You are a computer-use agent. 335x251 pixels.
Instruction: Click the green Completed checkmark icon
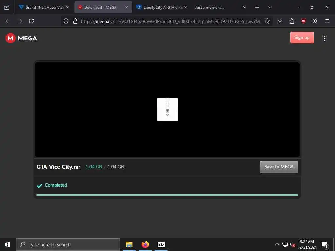coord(39,186)
